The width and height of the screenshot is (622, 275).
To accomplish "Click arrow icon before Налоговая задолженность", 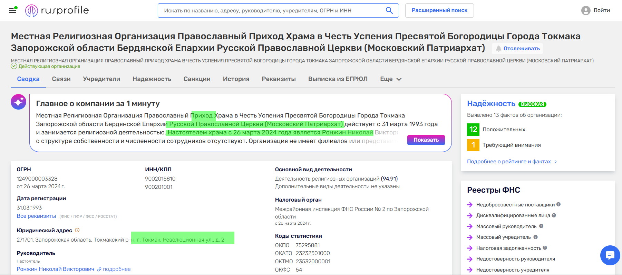I will click(470, 248).
